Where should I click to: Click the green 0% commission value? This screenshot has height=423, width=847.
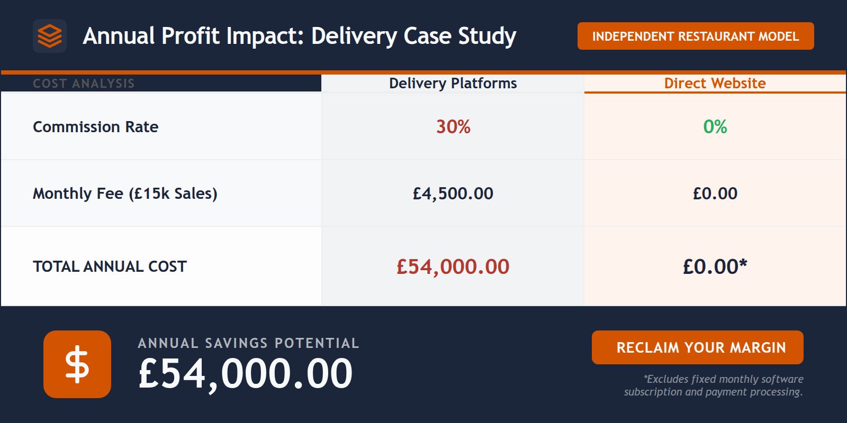coord(716,126)
